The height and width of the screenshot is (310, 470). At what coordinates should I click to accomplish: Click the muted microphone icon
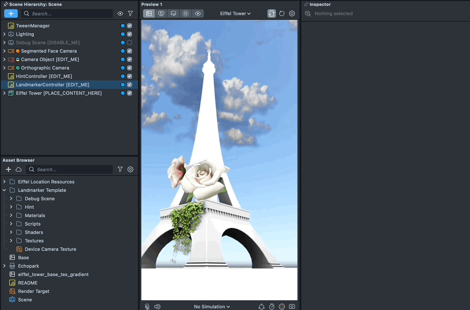[x=147, y=307]
